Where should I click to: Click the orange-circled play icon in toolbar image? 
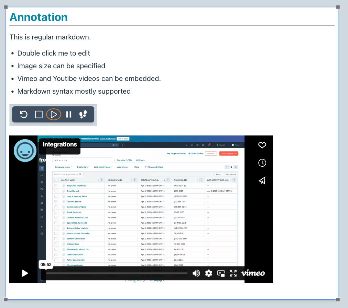point(54,114)
